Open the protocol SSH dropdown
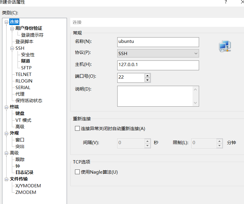Screen dimensions: 244x204 [158, 53]
